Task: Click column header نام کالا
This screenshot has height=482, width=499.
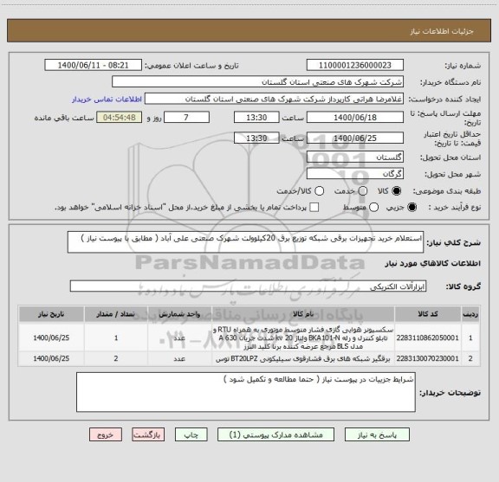Action: (x=303, y=314)
